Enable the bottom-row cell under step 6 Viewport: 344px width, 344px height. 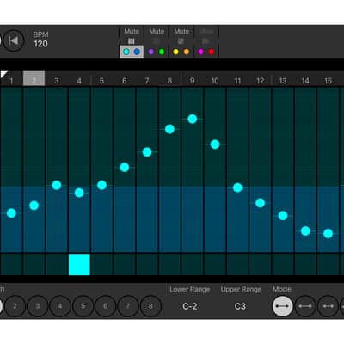(125, 264)
